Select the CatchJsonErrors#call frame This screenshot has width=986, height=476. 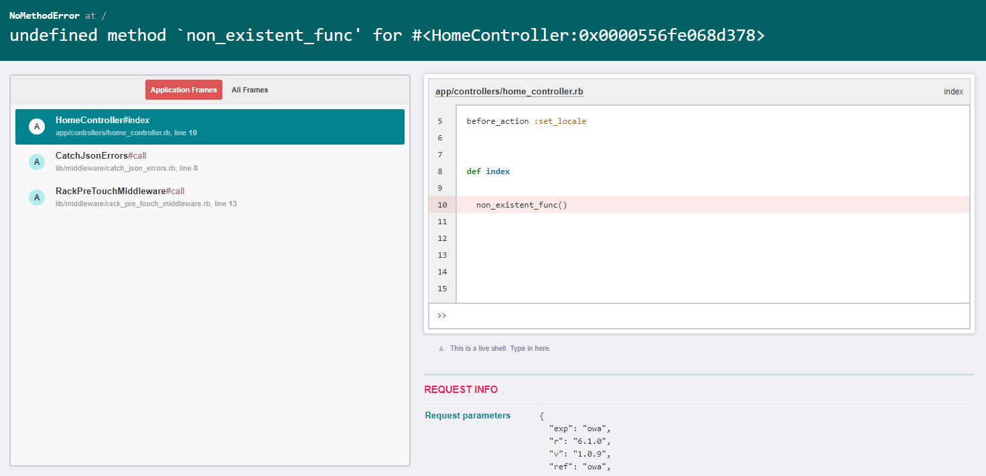coord(210,162)
